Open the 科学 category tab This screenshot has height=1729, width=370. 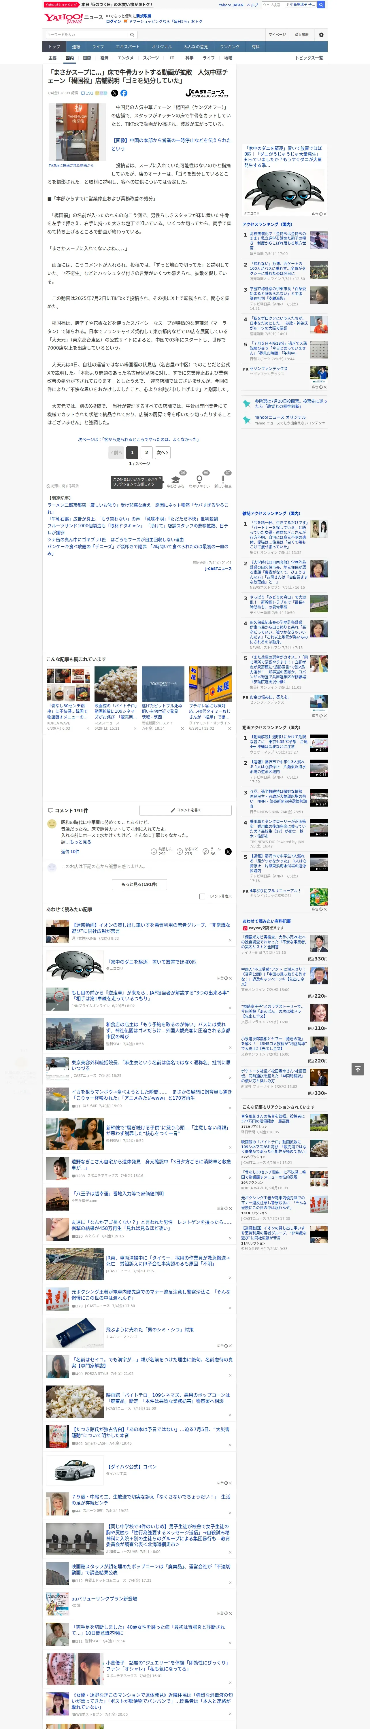pyautogui.click(x=189, y=58)
